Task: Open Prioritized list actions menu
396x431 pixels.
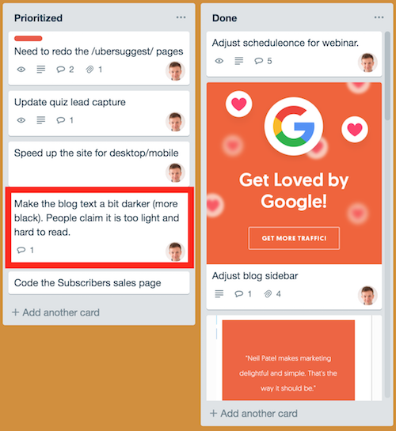Action: [x=181, y=17]
